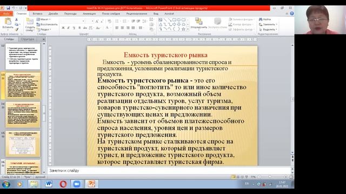The width and height of the screenshot is (346, 194).
Task: Toggle Underline (Ч) formatting
Action: coord(74,27)
